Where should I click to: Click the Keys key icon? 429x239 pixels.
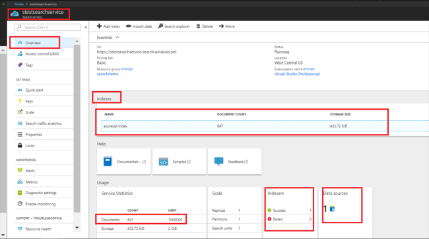coord(20,101)
